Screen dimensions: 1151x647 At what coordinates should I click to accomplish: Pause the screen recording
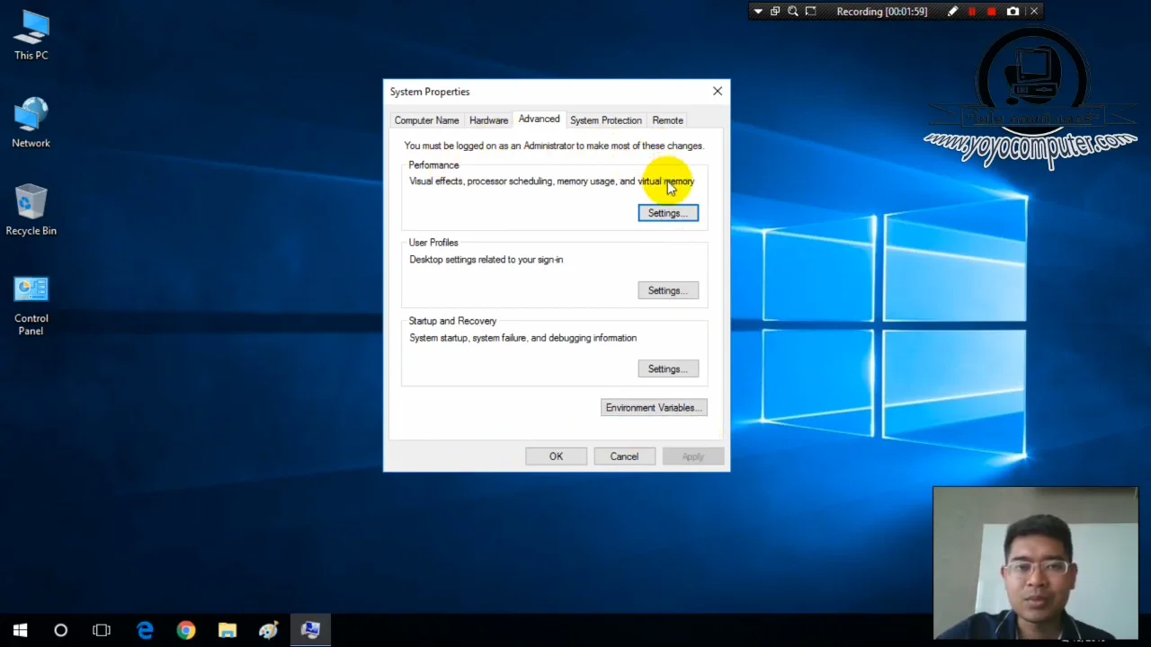(972, 11)
